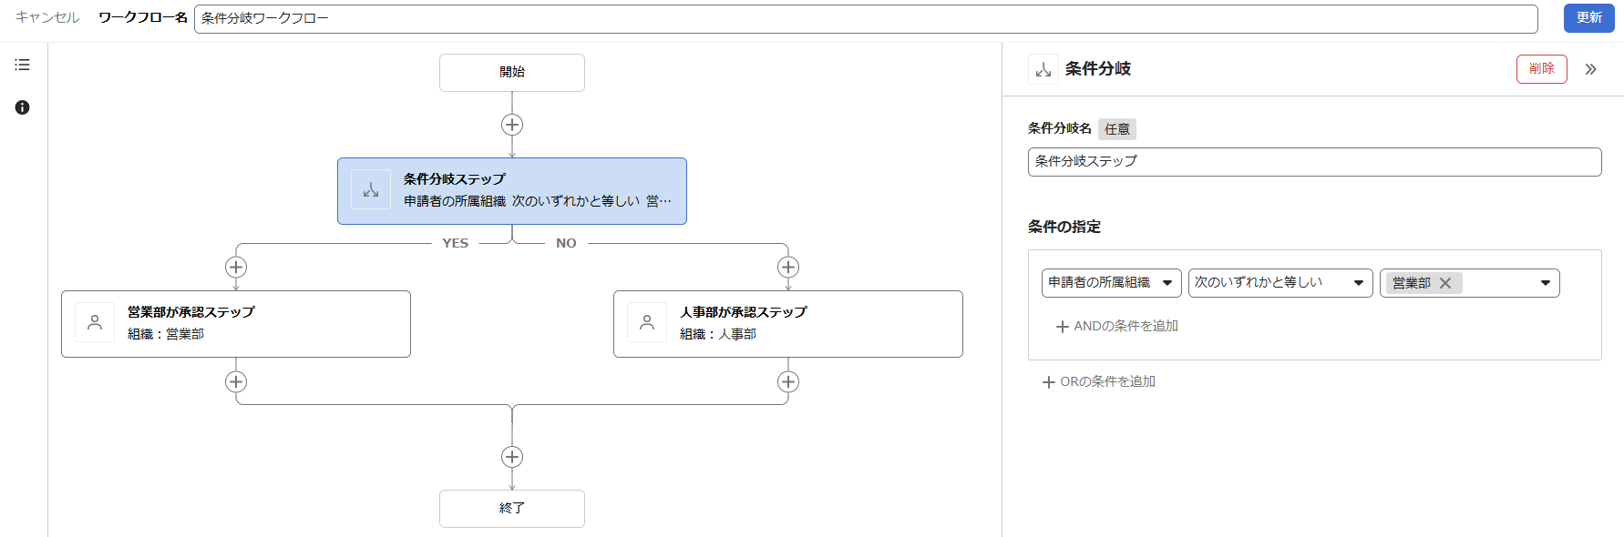This screenshot has width=1624, height=537.
Task: Add step below the 開始 node
Action: 512,125
